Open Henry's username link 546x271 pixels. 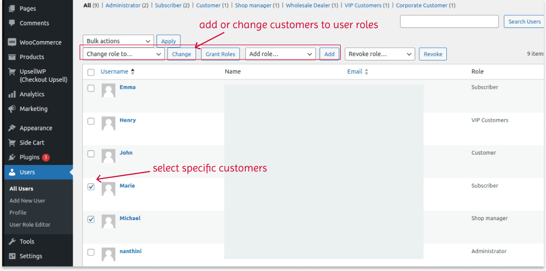pyautogui.click(x=127, y=120)
